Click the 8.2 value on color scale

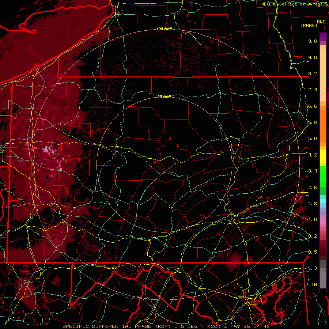(313, 73)
